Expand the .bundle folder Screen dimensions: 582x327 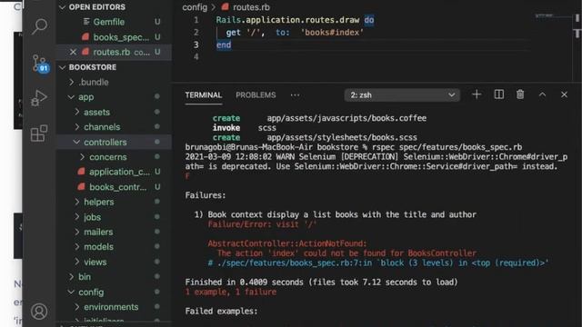point(72,82)
